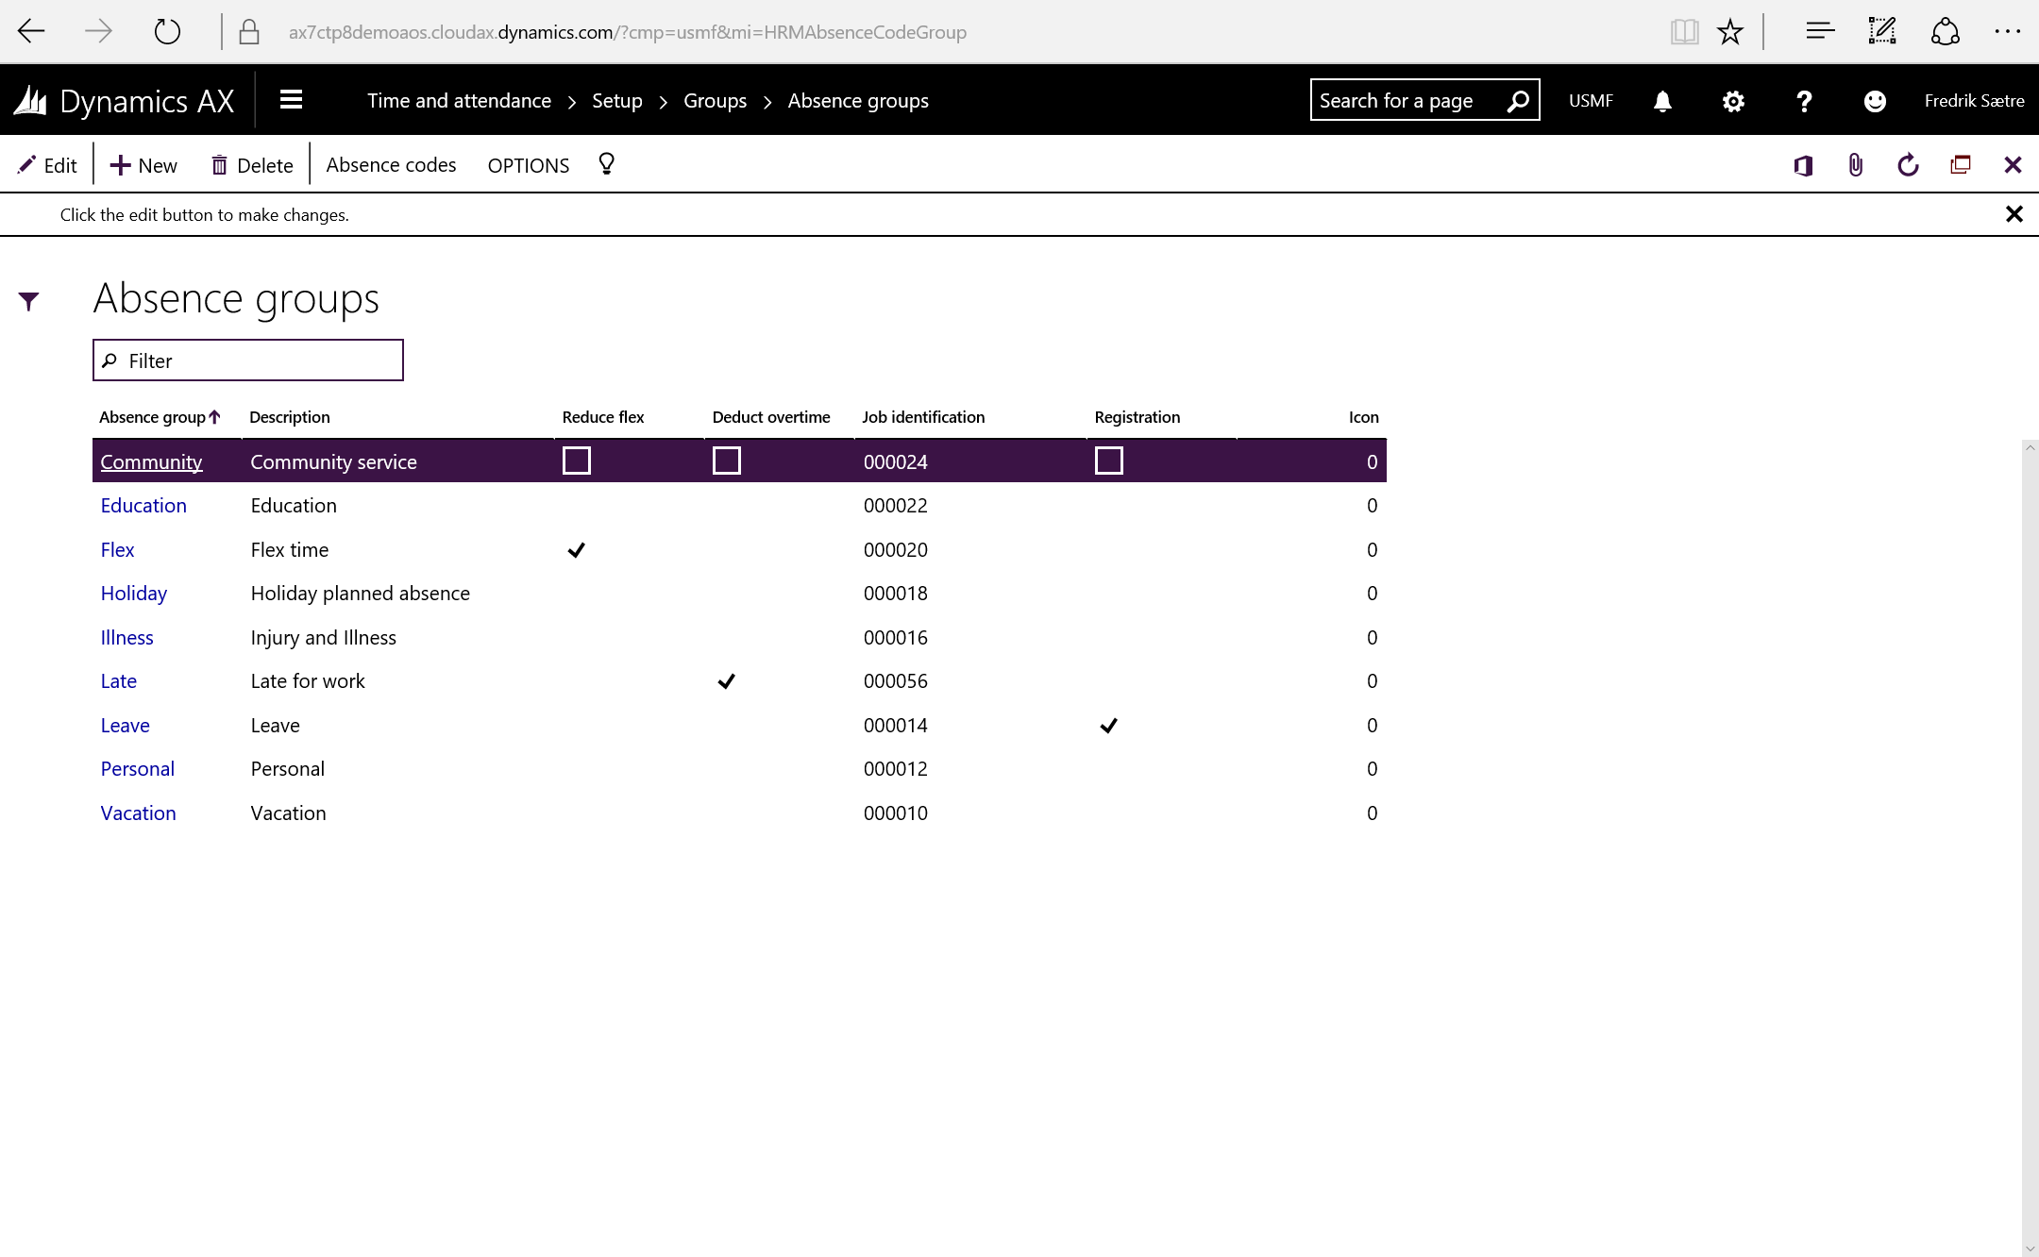Open the Job identification column header menu
This screenshot has height=1257, width=2039.
pyautogui.click(x=923, y=417)
